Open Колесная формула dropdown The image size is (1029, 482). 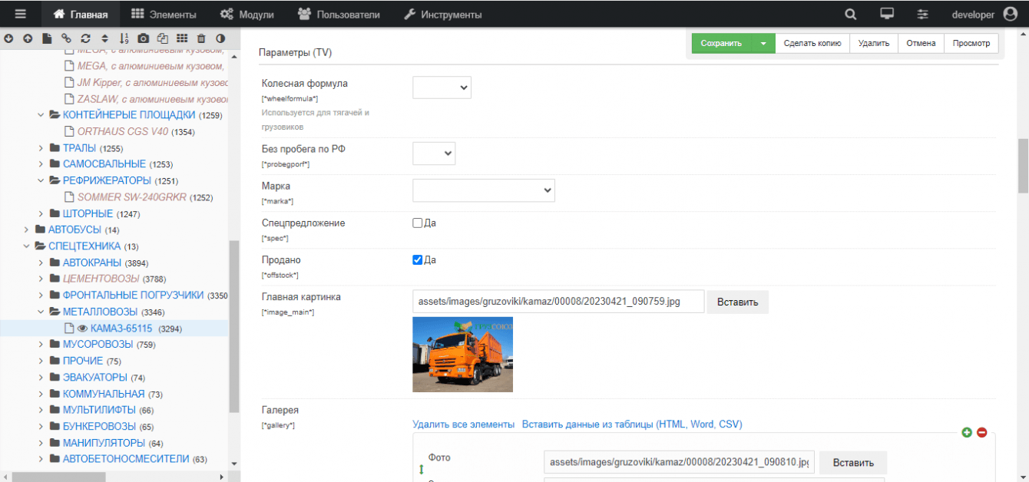coord(442,87)
